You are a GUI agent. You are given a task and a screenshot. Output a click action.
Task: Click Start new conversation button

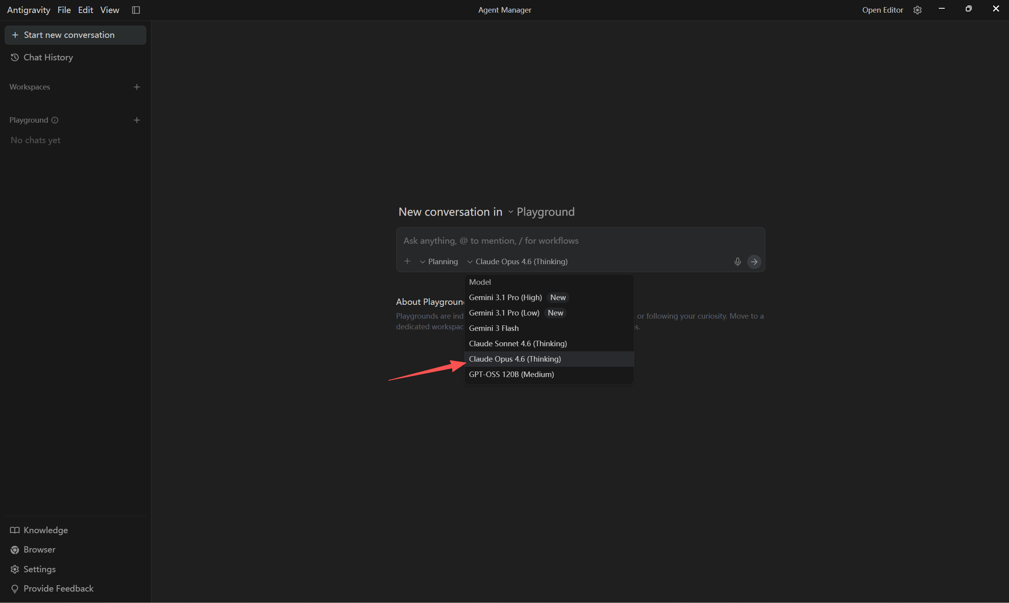click(x=75, y=35)
